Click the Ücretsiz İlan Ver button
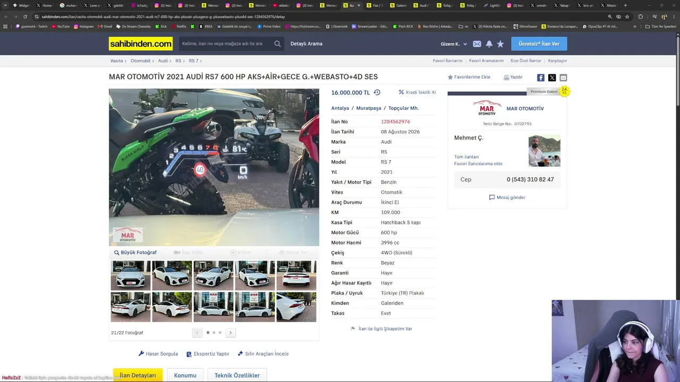The image size is (680, 382). click(539, 44)
